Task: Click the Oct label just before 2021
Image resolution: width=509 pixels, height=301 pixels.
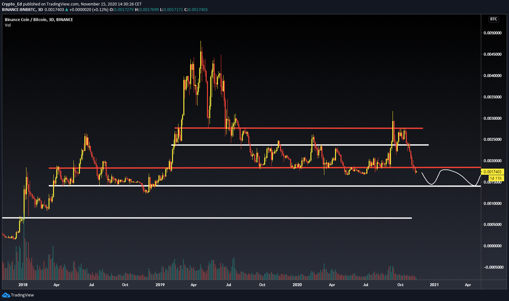Action: pyautogui.click(x=400, y=284)
